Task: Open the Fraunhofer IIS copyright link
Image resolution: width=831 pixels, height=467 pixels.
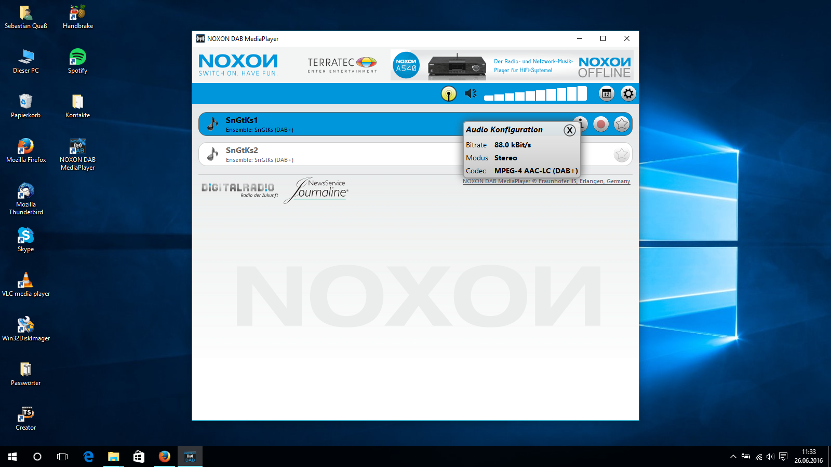Action: pyautogui.click(x=546, y=182)
